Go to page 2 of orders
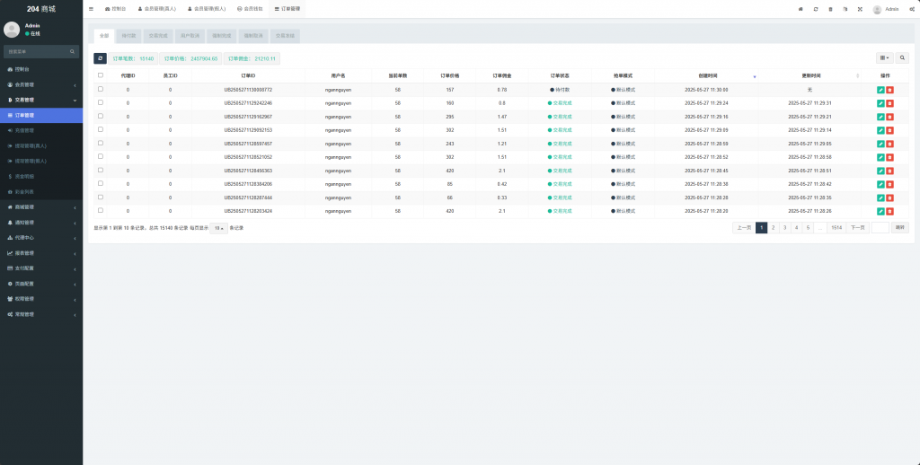Viewport: 920px width, 465px height. pyautogui.click(x=773, y=228)
